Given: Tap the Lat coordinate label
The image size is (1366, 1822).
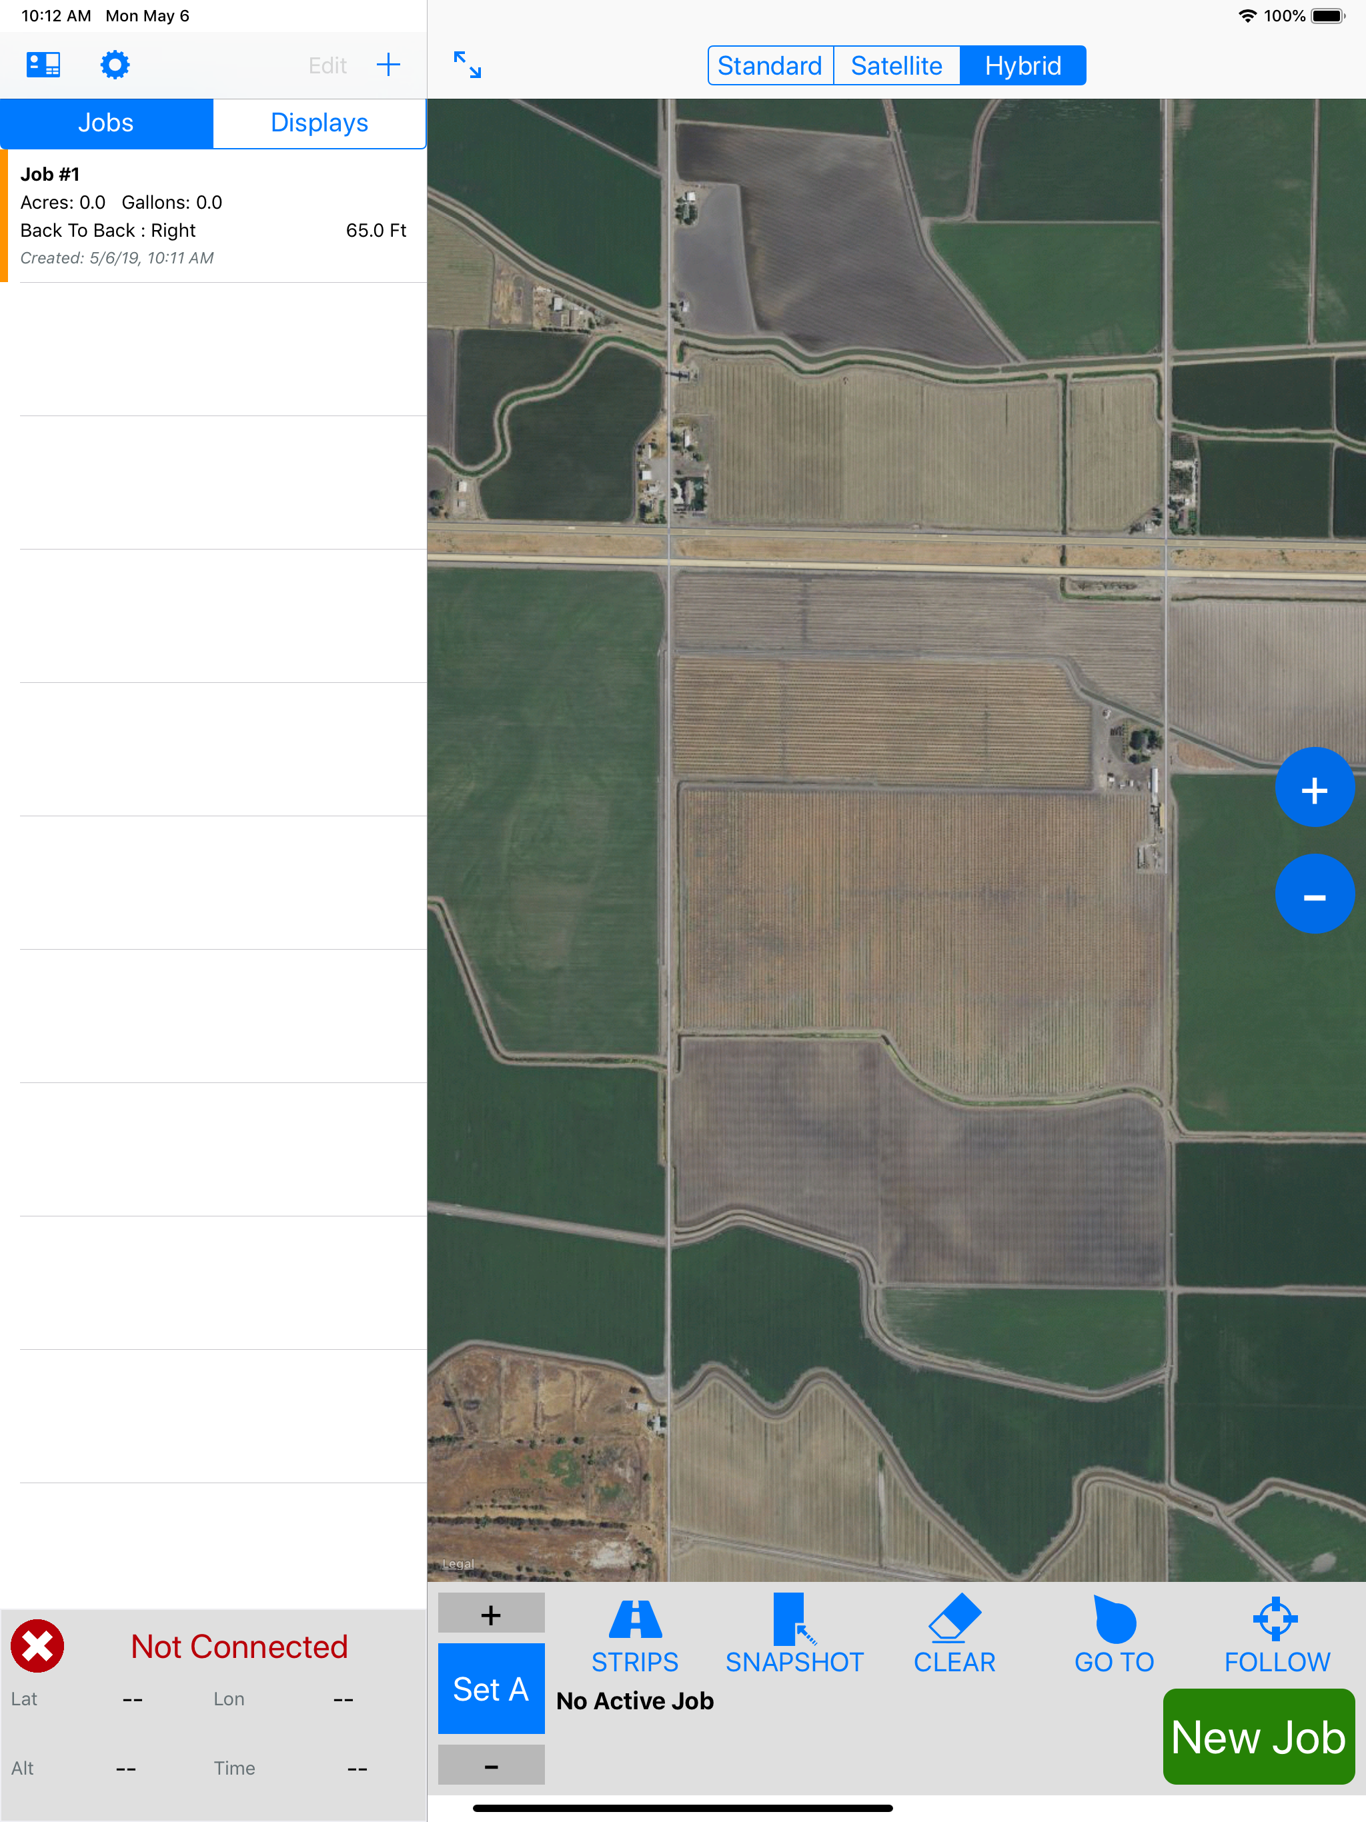Looking at the screenshot, I should tap(24, 1699).
